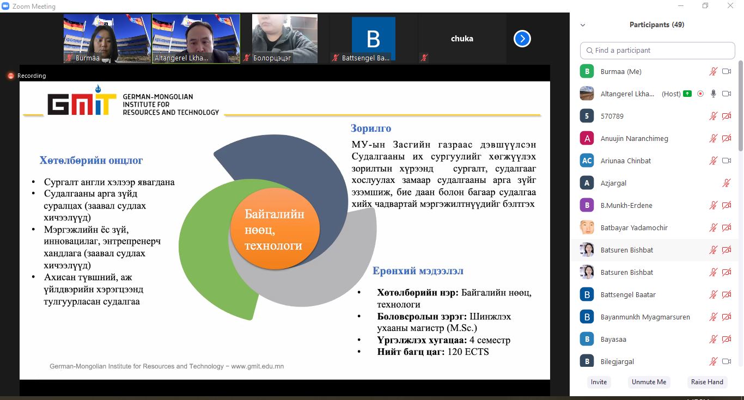
Task: Click the video-off icon for Batbayar Yadamochir
Action: (x=727, y=227)
